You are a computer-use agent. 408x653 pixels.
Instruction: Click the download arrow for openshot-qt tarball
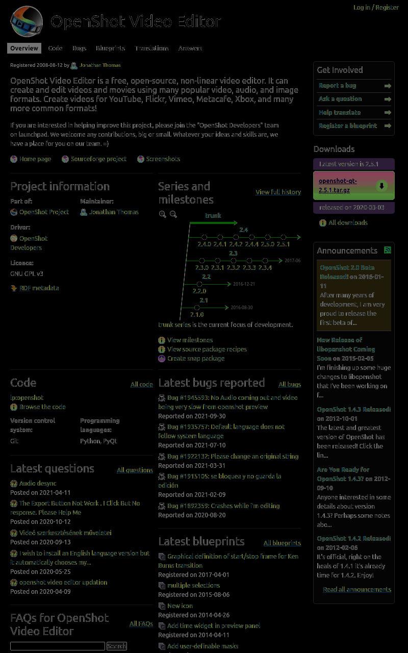click(x=381, y=186)
